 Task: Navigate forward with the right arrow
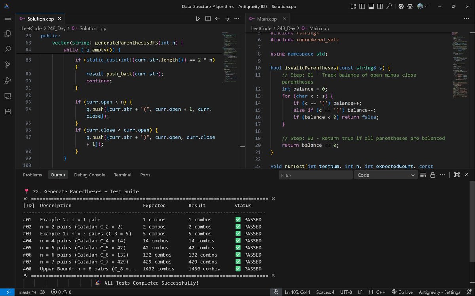point(227,19)
